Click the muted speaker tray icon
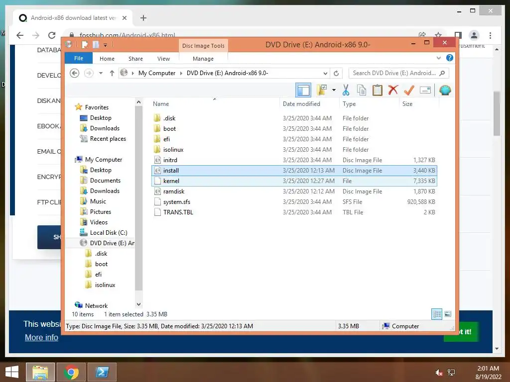The width and height of the screenshot is (510, 382). [439, 373]
